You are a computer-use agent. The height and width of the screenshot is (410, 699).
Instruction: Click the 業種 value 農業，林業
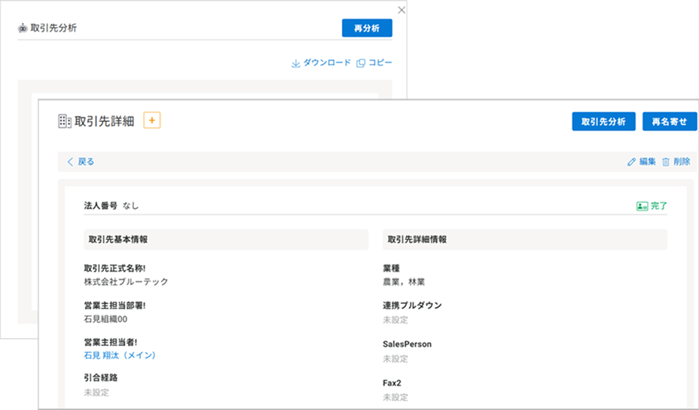click(404, 282)
